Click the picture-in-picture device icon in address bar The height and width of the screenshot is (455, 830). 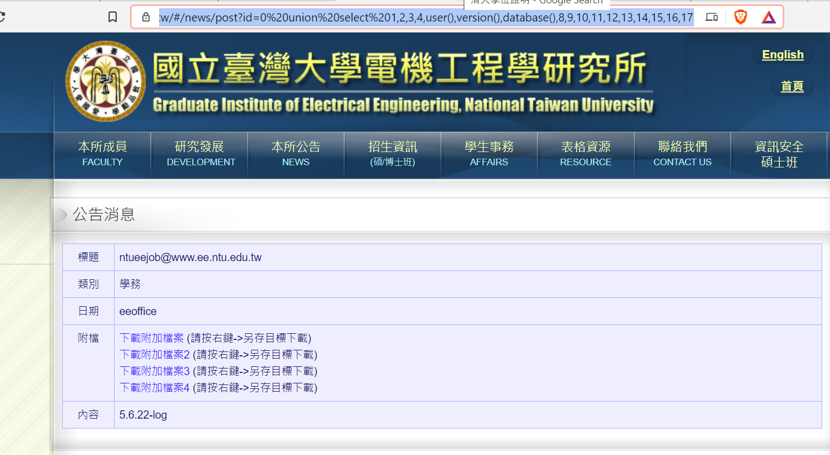[712, 17]
